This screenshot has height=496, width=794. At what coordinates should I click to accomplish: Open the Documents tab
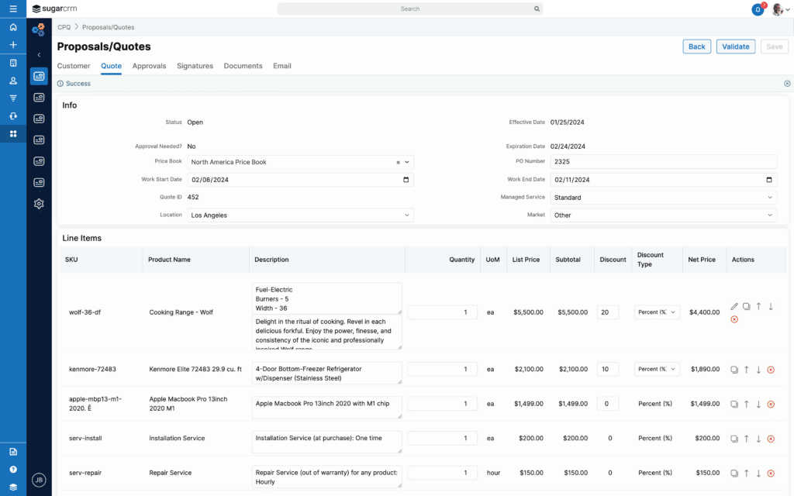tap(243, 66)
